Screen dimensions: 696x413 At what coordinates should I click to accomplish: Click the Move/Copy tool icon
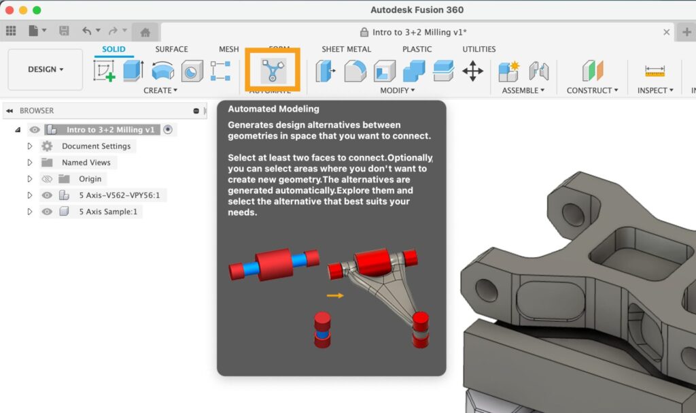pos(474,70)
